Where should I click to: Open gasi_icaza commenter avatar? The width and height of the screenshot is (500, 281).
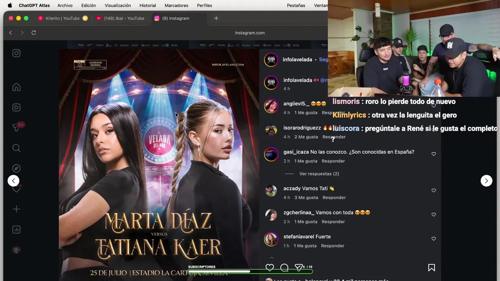pos(271,155)
